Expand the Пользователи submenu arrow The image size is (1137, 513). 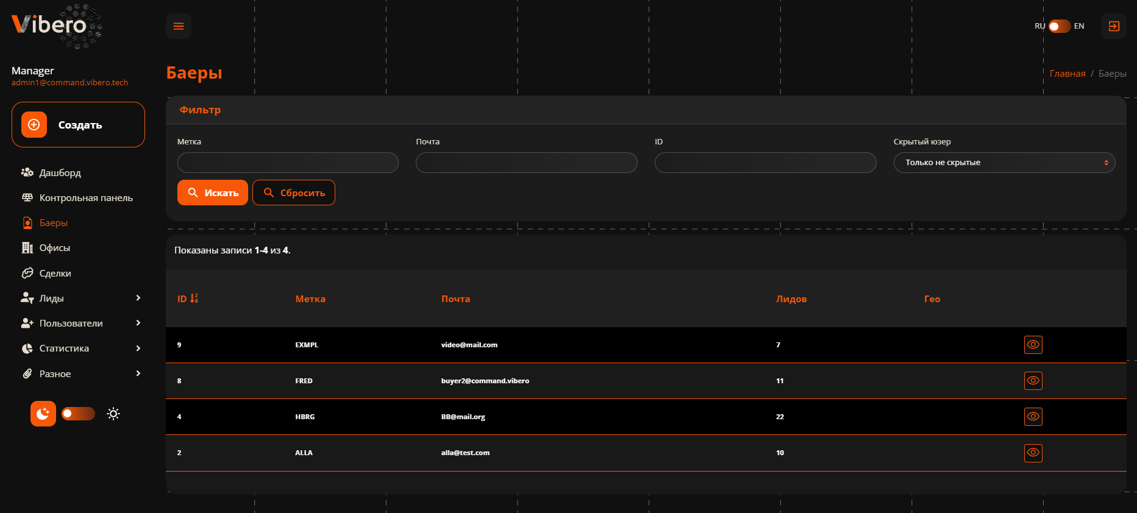click(138, 323)
